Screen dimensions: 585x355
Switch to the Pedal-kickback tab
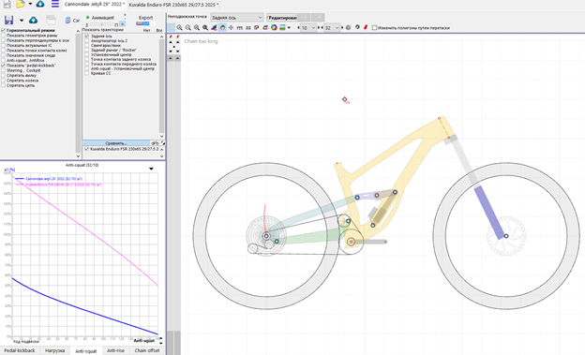coord(20,350)
